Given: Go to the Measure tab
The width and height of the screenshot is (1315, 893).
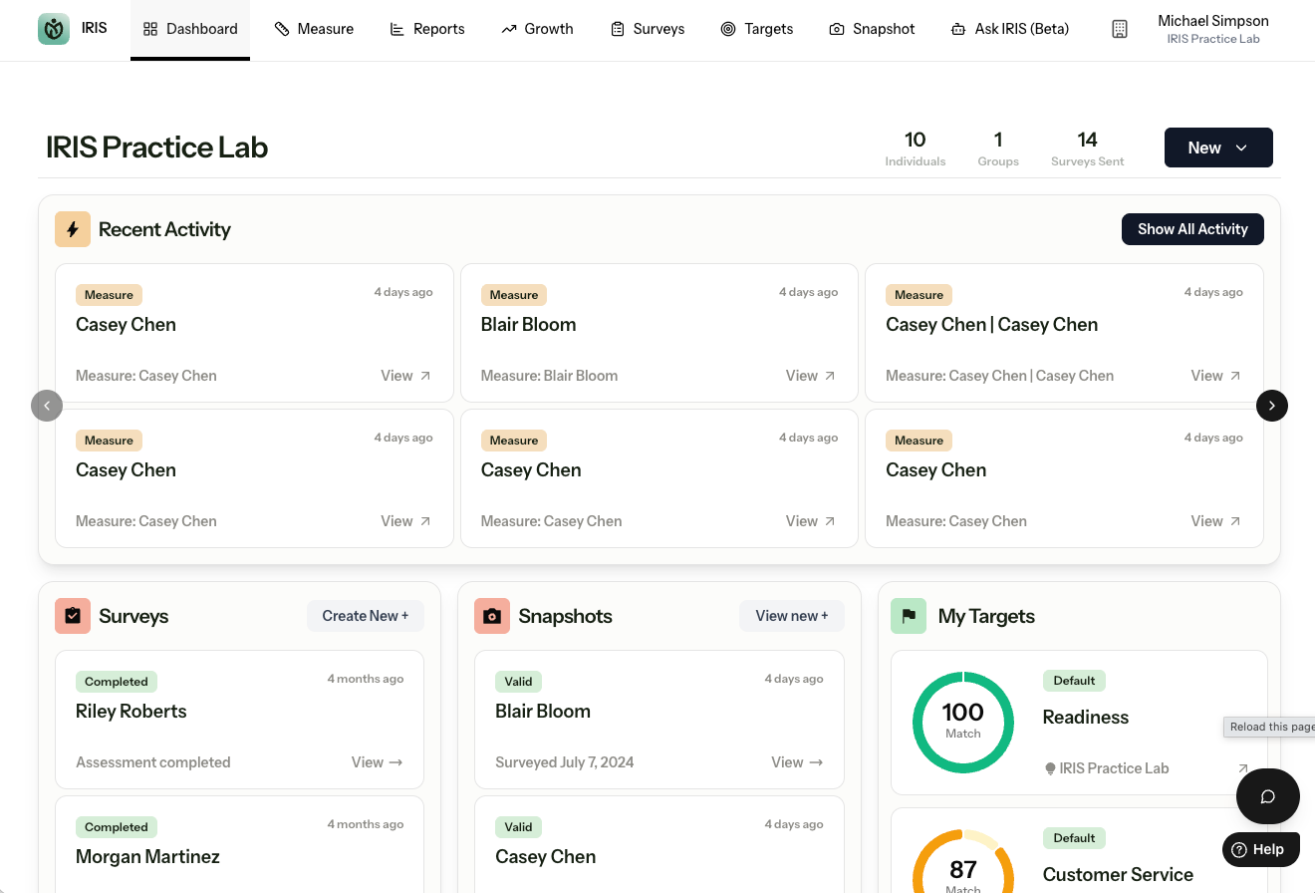Looking at the screenshot, I should [314, 29].
